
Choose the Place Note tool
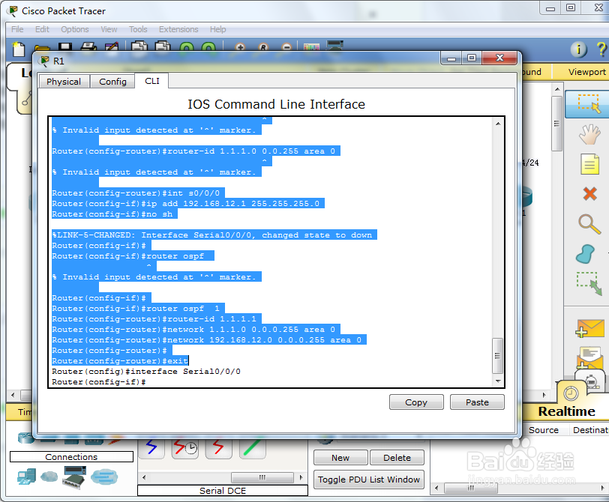click(589, 164)
